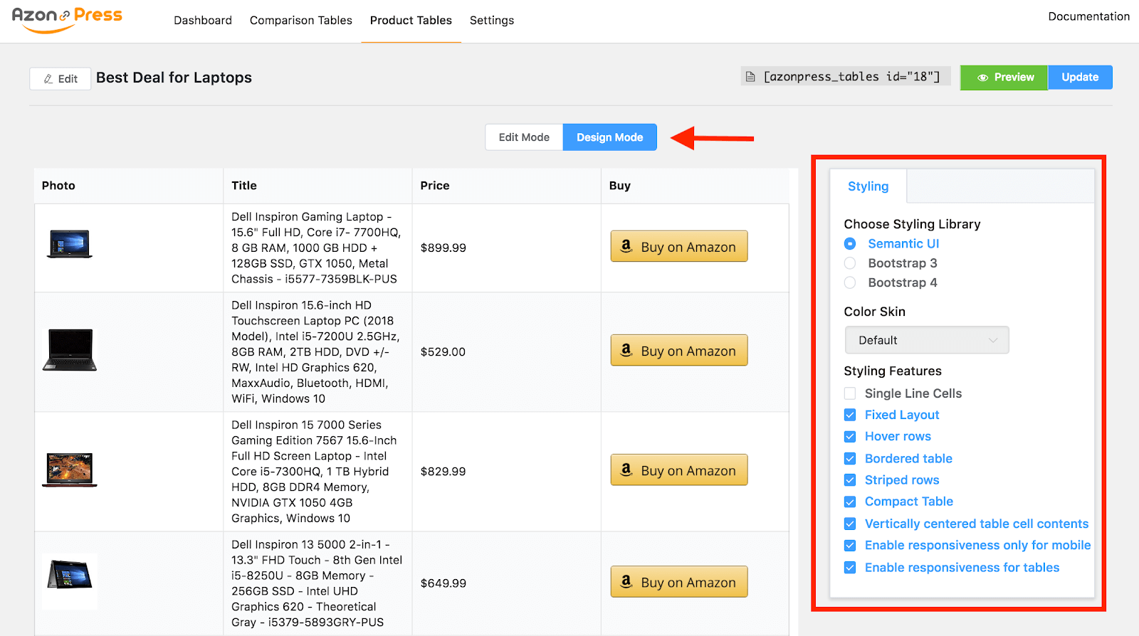Uncheck the Striped rows option
The image size is (1139, 636).
[x=850, y=480]
